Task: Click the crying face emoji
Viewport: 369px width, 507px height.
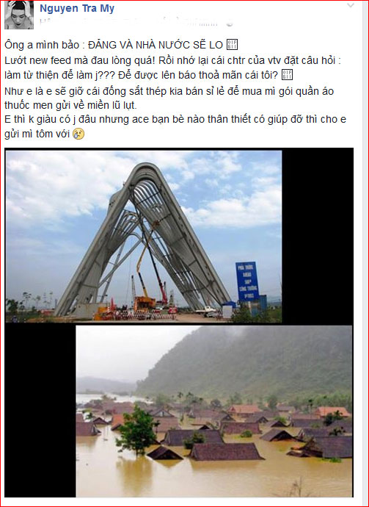Action: point(78,133)
